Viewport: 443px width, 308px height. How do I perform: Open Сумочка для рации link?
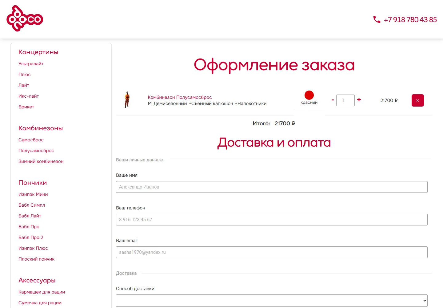pyautogui.click(x=40, y=303)
